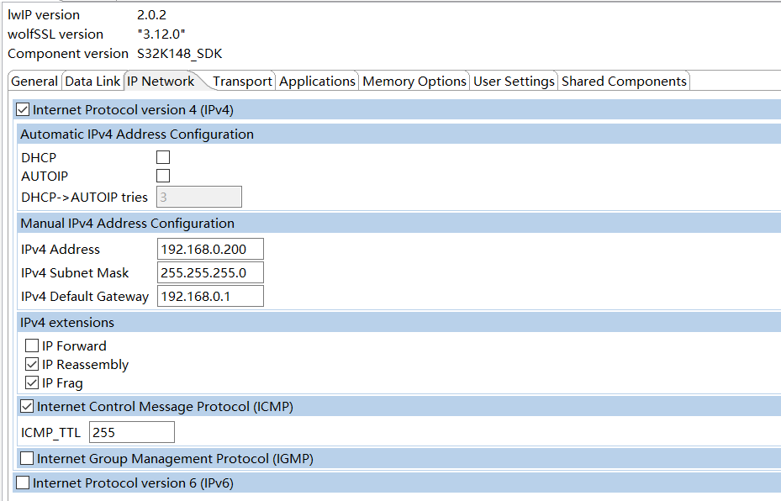Switch to the Data Link tab

[x=92, y=82]
